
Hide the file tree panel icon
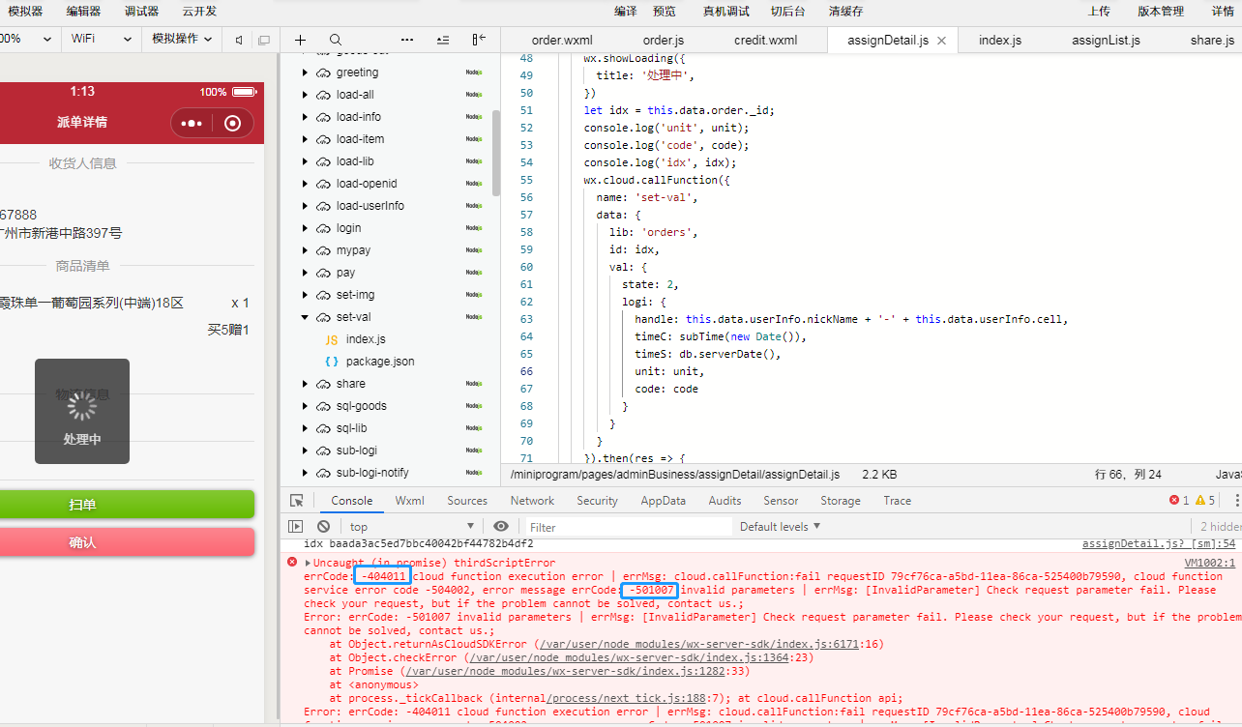click(x=479, y=40)
